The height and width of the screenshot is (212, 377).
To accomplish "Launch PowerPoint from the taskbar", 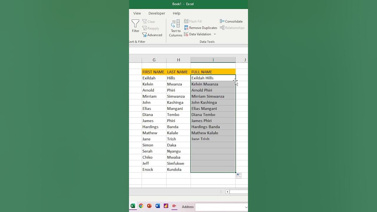I will 149,206.
